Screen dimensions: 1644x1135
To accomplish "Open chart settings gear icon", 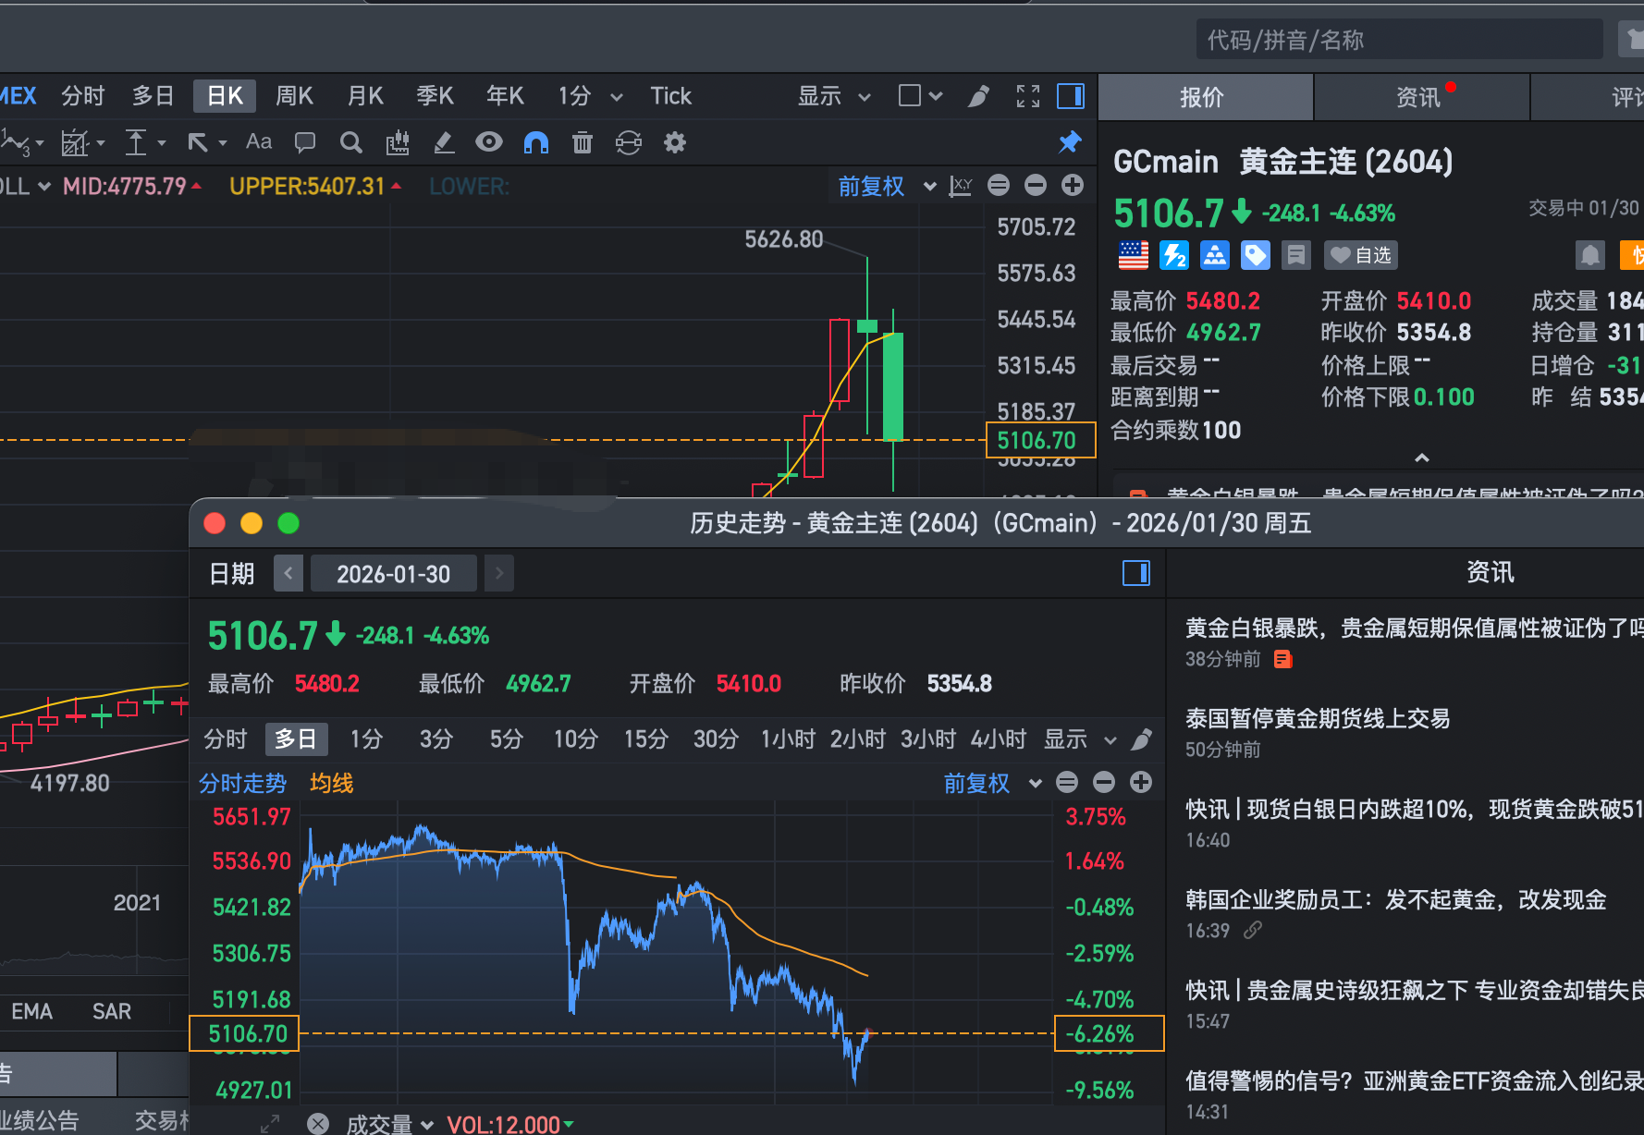I will 675,142.
